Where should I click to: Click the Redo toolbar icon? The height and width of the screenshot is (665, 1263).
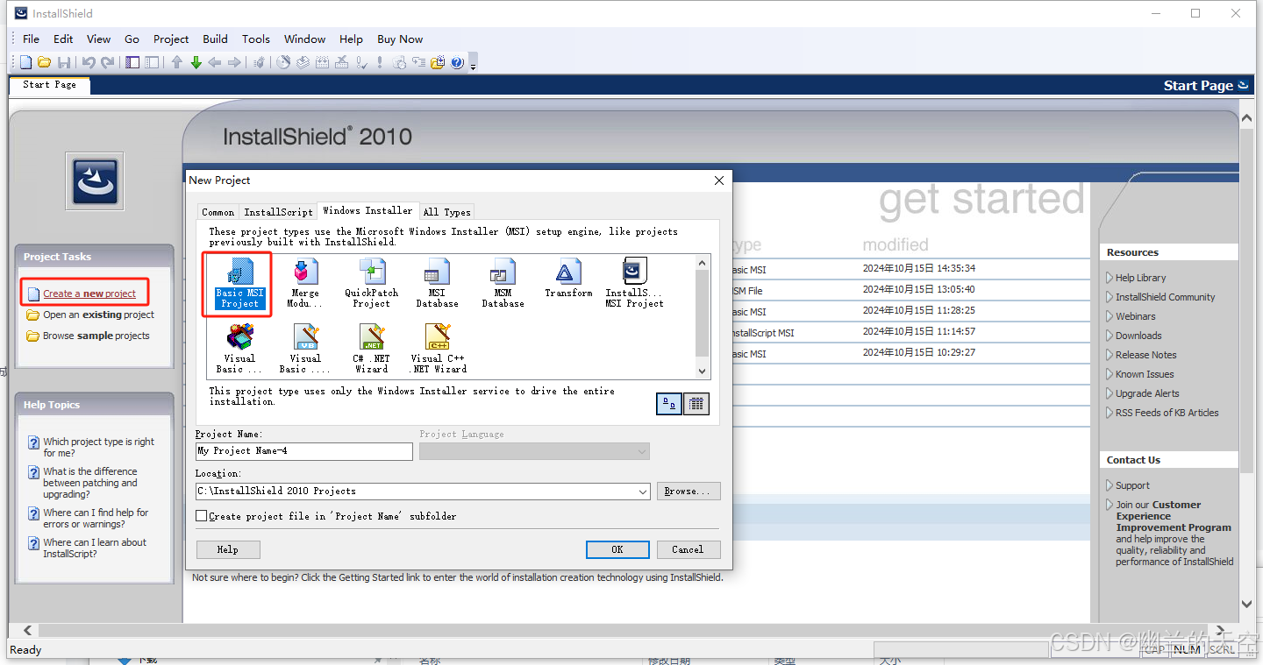(108, 62)
